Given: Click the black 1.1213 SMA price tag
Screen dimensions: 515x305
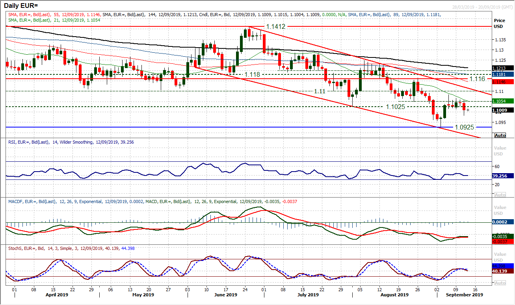Looking at the screenshot, I should pyautogui.click(x=503, y=68).
